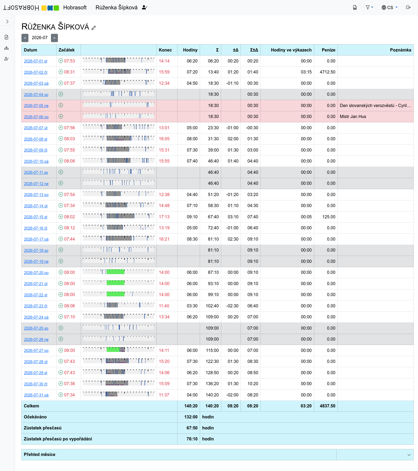Open the CS language dropdown
The height and width of the screenshot is (471, 418).
[390, 8]
